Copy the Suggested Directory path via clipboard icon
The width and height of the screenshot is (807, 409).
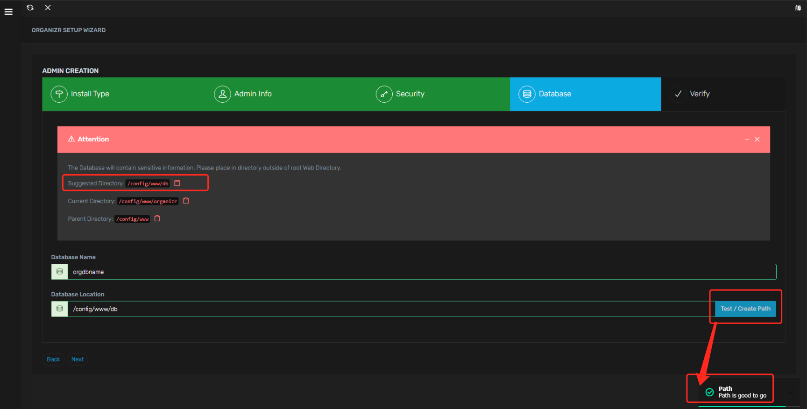177,183
